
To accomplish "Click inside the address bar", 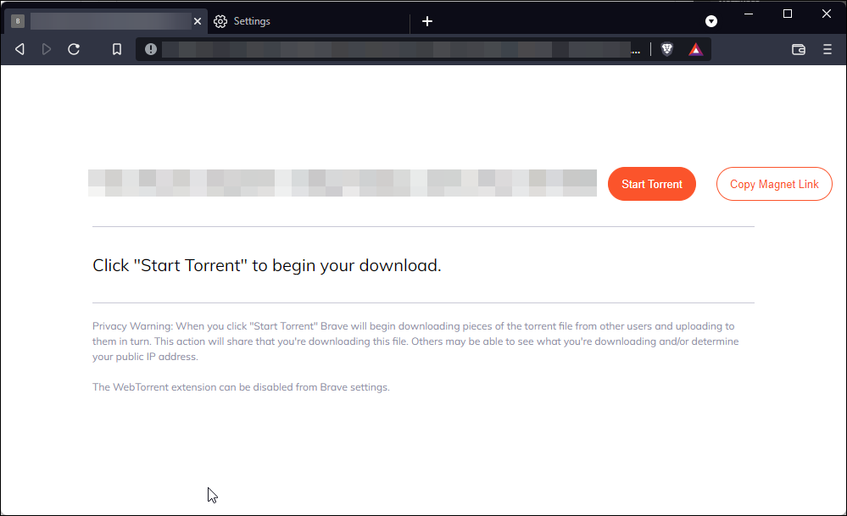I will 382,49.
